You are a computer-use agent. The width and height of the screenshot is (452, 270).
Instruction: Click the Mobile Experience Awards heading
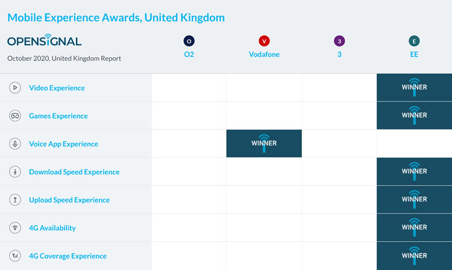tap(116, 17)
